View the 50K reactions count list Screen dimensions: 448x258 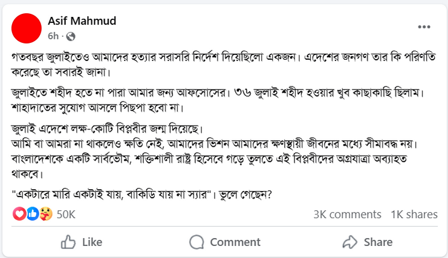[66, 214]
